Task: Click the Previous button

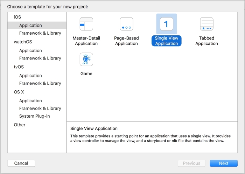Action: coord(191,163)
